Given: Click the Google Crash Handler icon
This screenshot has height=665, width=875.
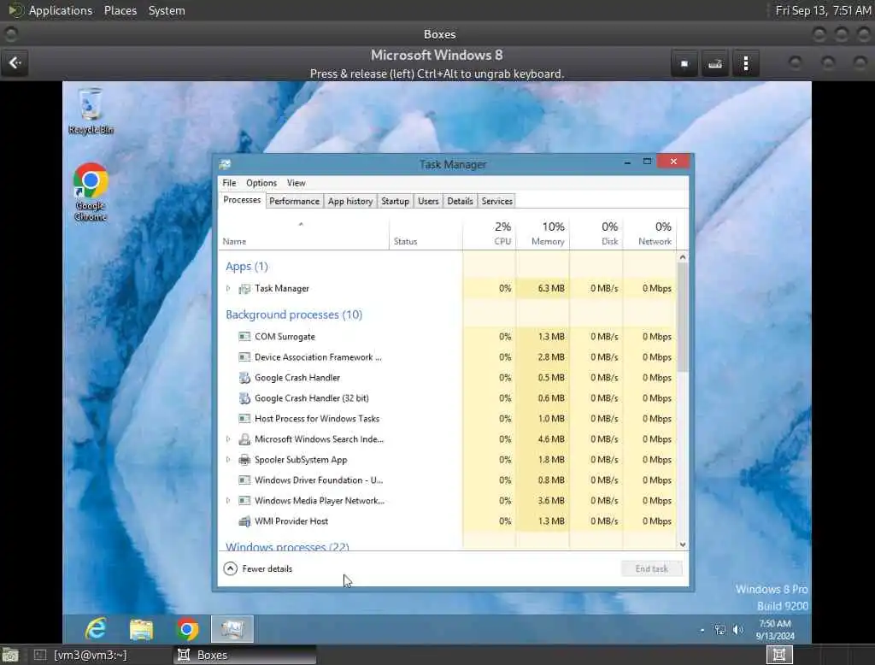Looking at the screenshot, I should [244, 378].
